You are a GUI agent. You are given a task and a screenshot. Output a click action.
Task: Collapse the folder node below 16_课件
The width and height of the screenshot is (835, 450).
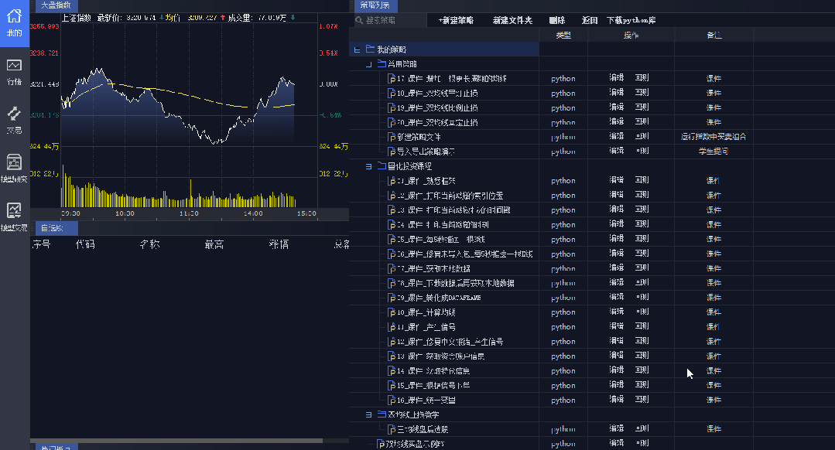pyautogui.click(x=368, y=415)
